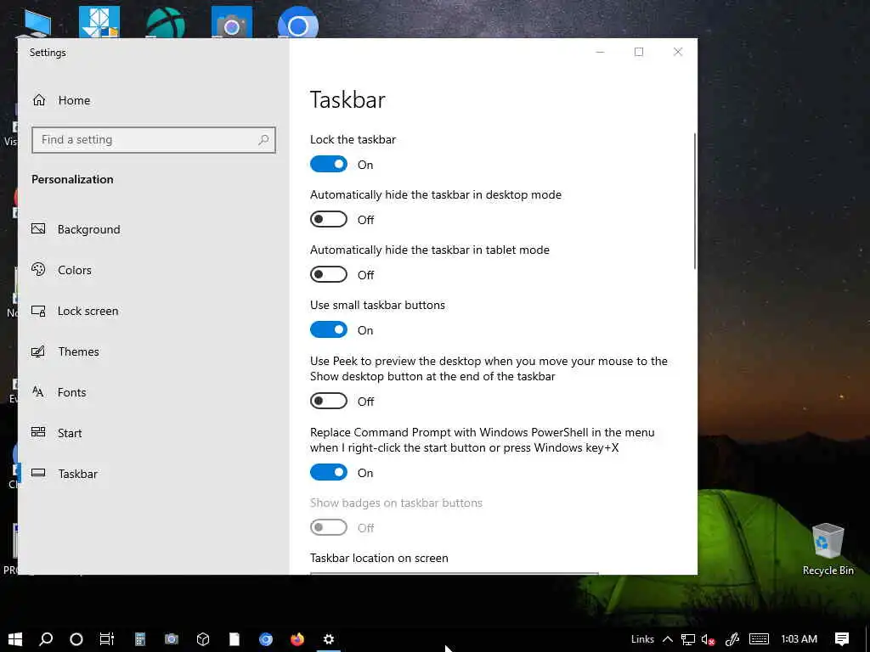The width and height of the screenshot is (870, 652).
Task: Open Windows Ink Workspace pen icon
Action: point(732,639)
